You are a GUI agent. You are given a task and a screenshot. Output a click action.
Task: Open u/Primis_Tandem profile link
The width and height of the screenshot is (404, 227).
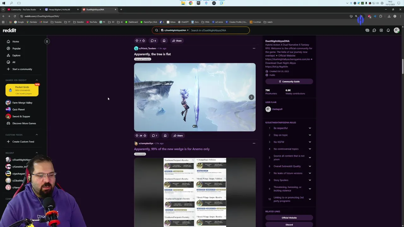tap(147, 48)
